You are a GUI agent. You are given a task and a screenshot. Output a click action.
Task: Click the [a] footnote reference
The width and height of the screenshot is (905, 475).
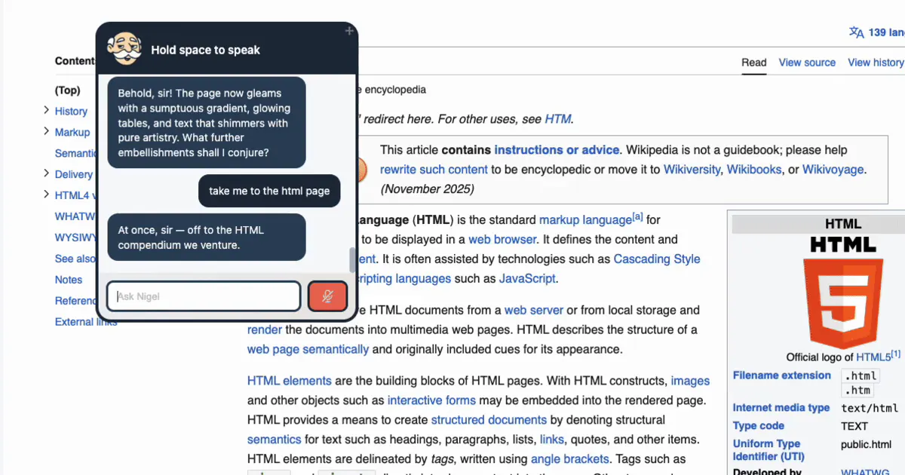637,217
